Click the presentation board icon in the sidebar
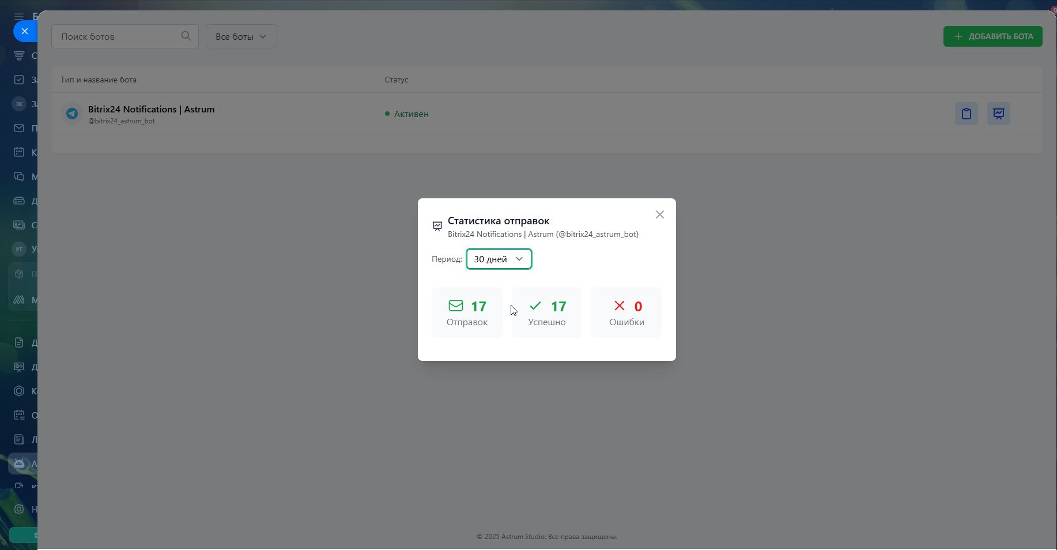The width and height of the screenshot is (1057, 550). [19, 367]
